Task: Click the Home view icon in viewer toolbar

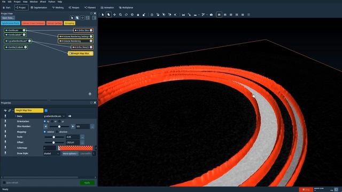Action: (x=138, y=14)
